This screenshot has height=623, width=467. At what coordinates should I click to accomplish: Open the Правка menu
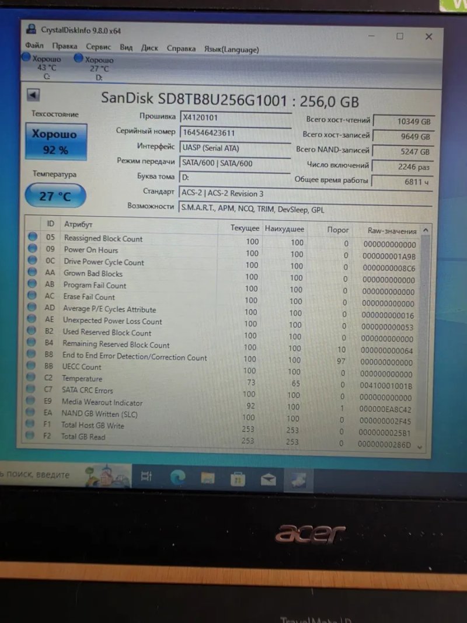(65, 46)
